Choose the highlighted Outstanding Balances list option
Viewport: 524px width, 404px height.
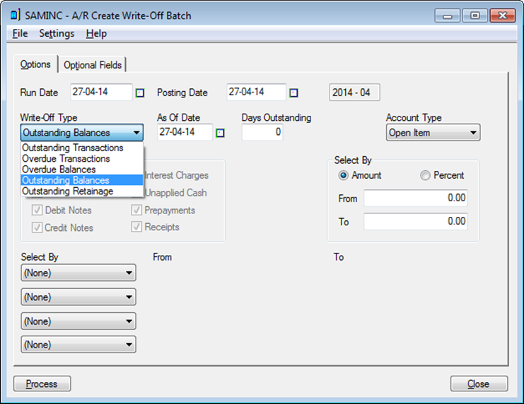(82, 180)
